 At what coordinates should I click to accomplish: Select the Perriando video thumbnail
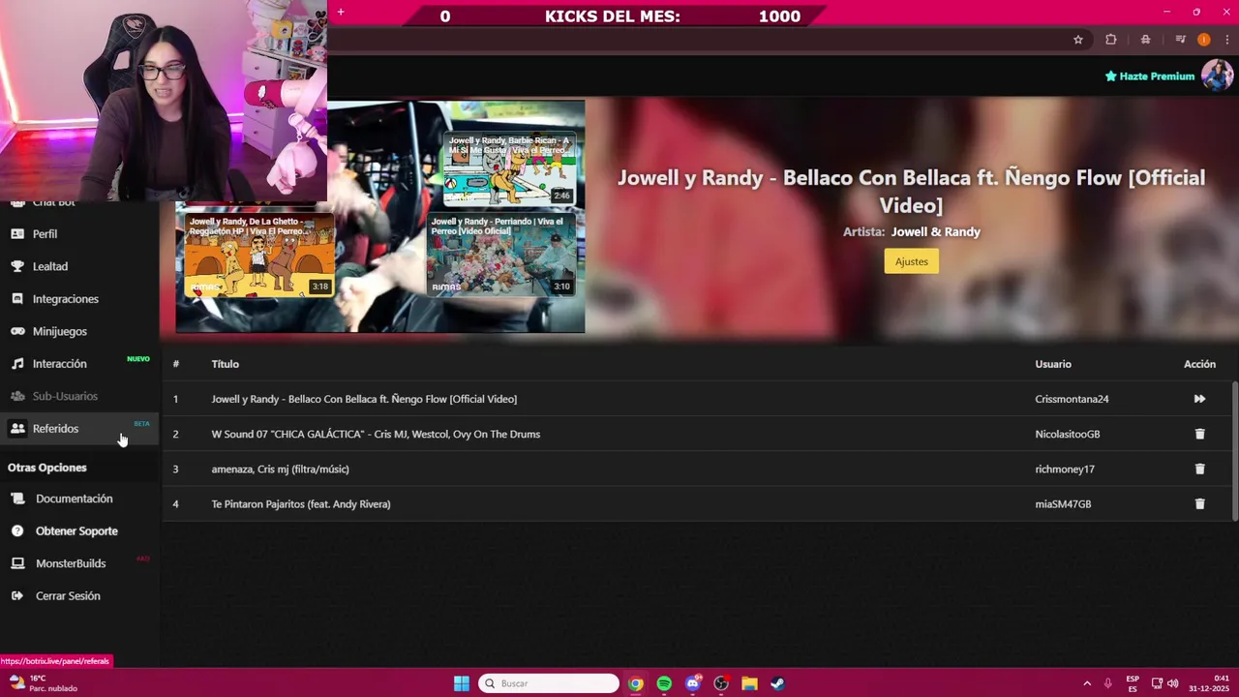pyautogui.click(x=500, y=255)
